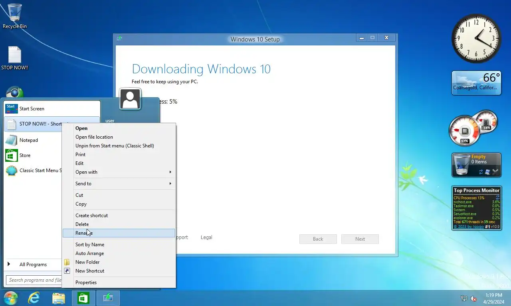Click the drive icon in recycle bin gadget

(x=488, y=172)
